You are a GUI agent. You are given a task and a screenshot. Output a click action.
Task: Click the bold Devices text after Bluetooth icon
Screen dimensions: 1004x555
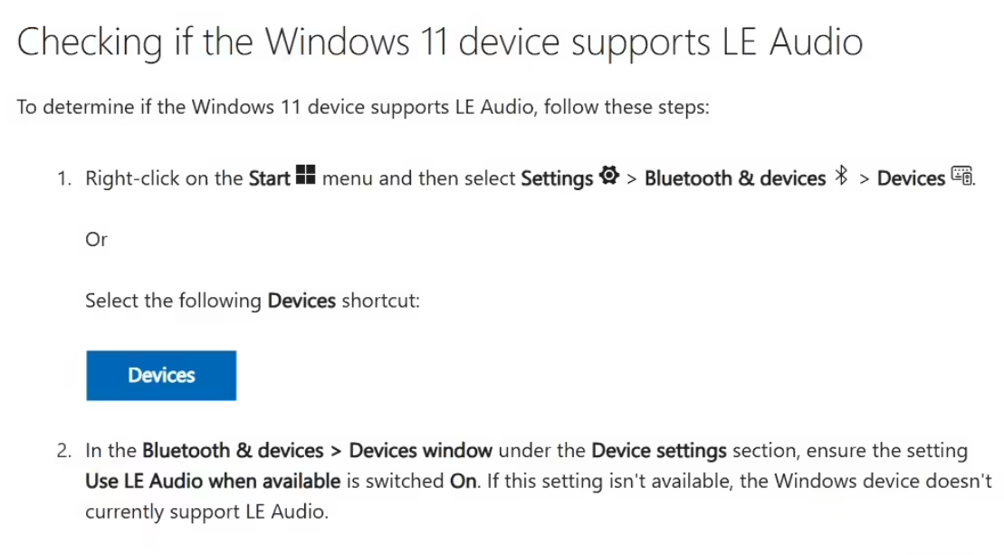[911, 178]
